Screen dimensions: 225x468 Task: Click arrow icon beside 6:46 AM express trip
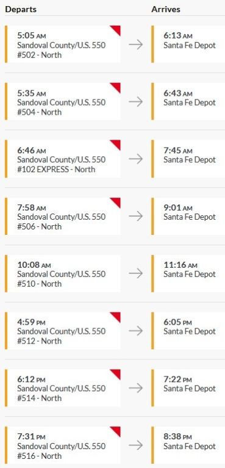coord(136,159)
